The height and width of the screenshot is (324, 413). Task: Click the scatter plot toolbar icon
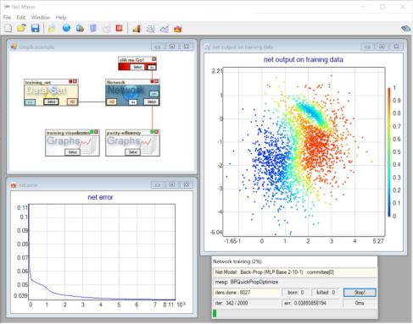(150, 29)
